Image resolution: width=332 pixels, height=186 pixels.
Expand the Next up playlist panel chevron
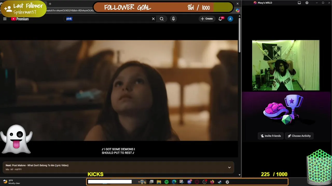(x=229, y=167)
